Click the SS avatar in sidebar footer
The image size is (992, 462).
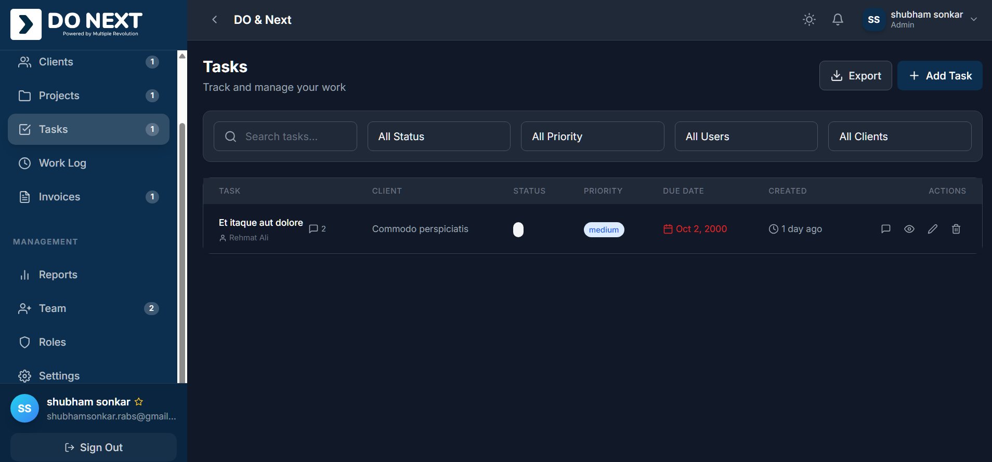(24, 409)
